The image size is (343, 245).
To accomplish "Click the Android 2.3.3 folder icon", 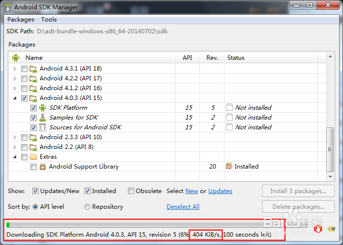I will (33, 137).
